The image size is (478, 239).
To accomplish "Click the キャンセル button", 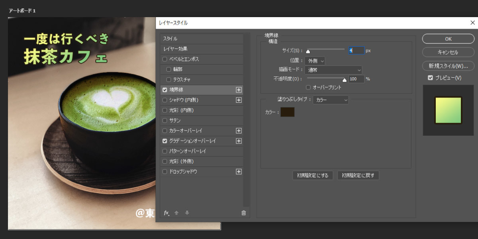I will click(448, 52).
